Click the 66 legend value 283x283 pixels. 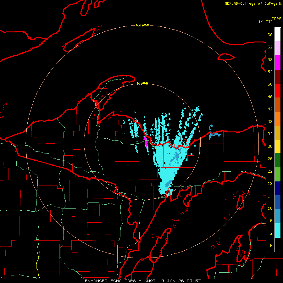click(x=270, y=35)
